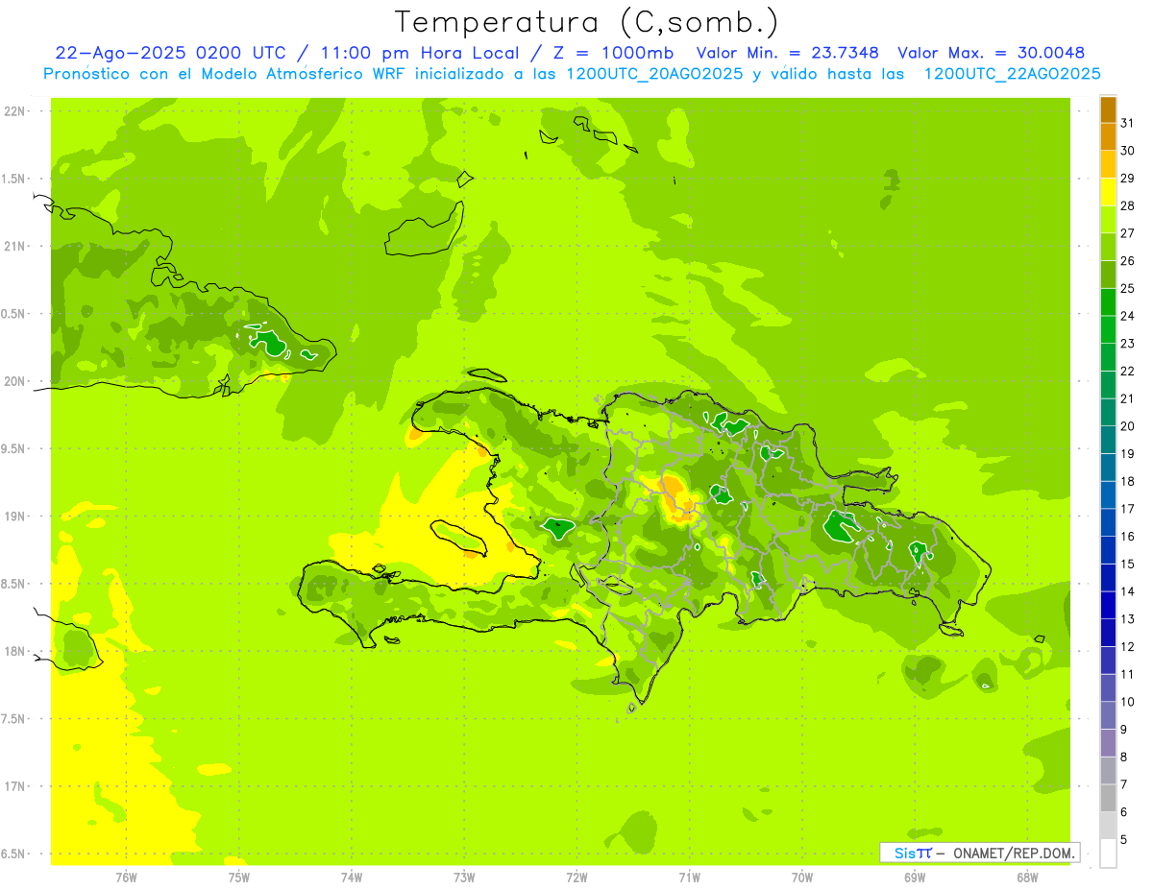Click the title 'Temperatura (C,somb.)'

(x=585, y=22)
